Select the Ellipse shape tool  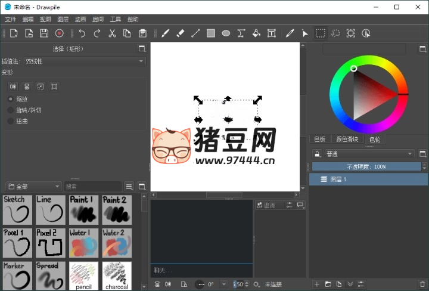point(226,33)
